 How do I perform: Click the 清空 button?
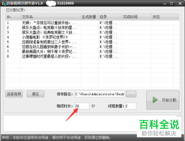coord(36,94)
